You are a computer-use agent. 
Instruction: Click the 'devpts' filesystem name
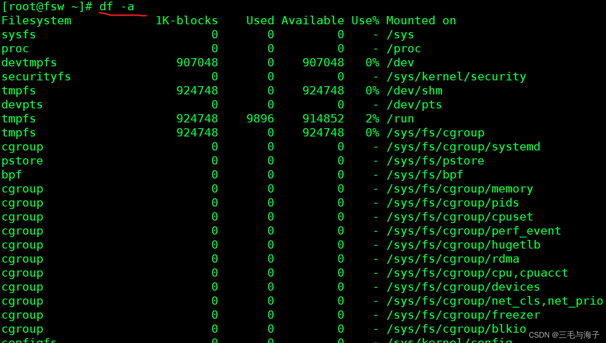(22, 105)
